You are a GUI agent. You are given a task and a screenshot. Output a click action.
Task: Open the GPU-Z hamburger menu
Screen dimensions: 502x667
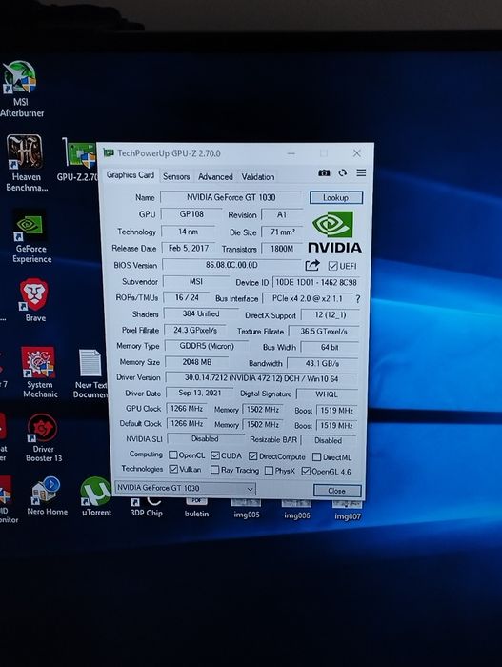361,172
